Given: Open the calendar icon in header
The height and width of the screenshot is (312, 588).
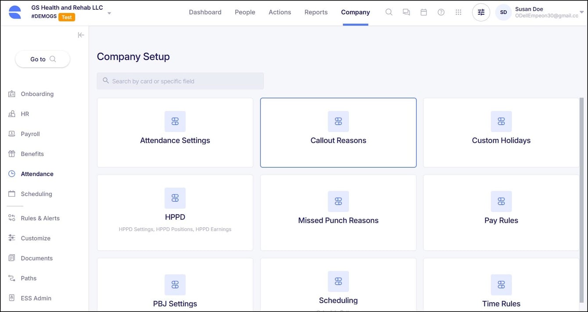Looking at the screenshot, I should [423, 12].
